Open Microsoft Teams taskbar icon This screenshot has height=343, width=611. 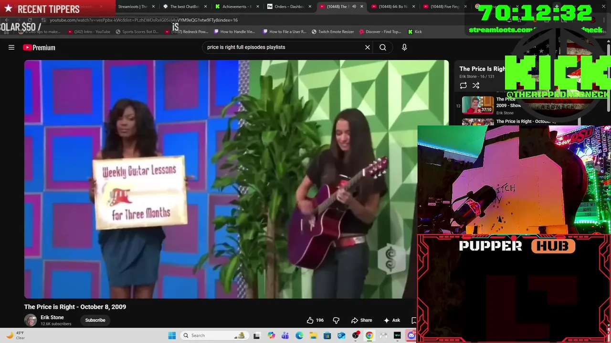click(x=285, y=335)
